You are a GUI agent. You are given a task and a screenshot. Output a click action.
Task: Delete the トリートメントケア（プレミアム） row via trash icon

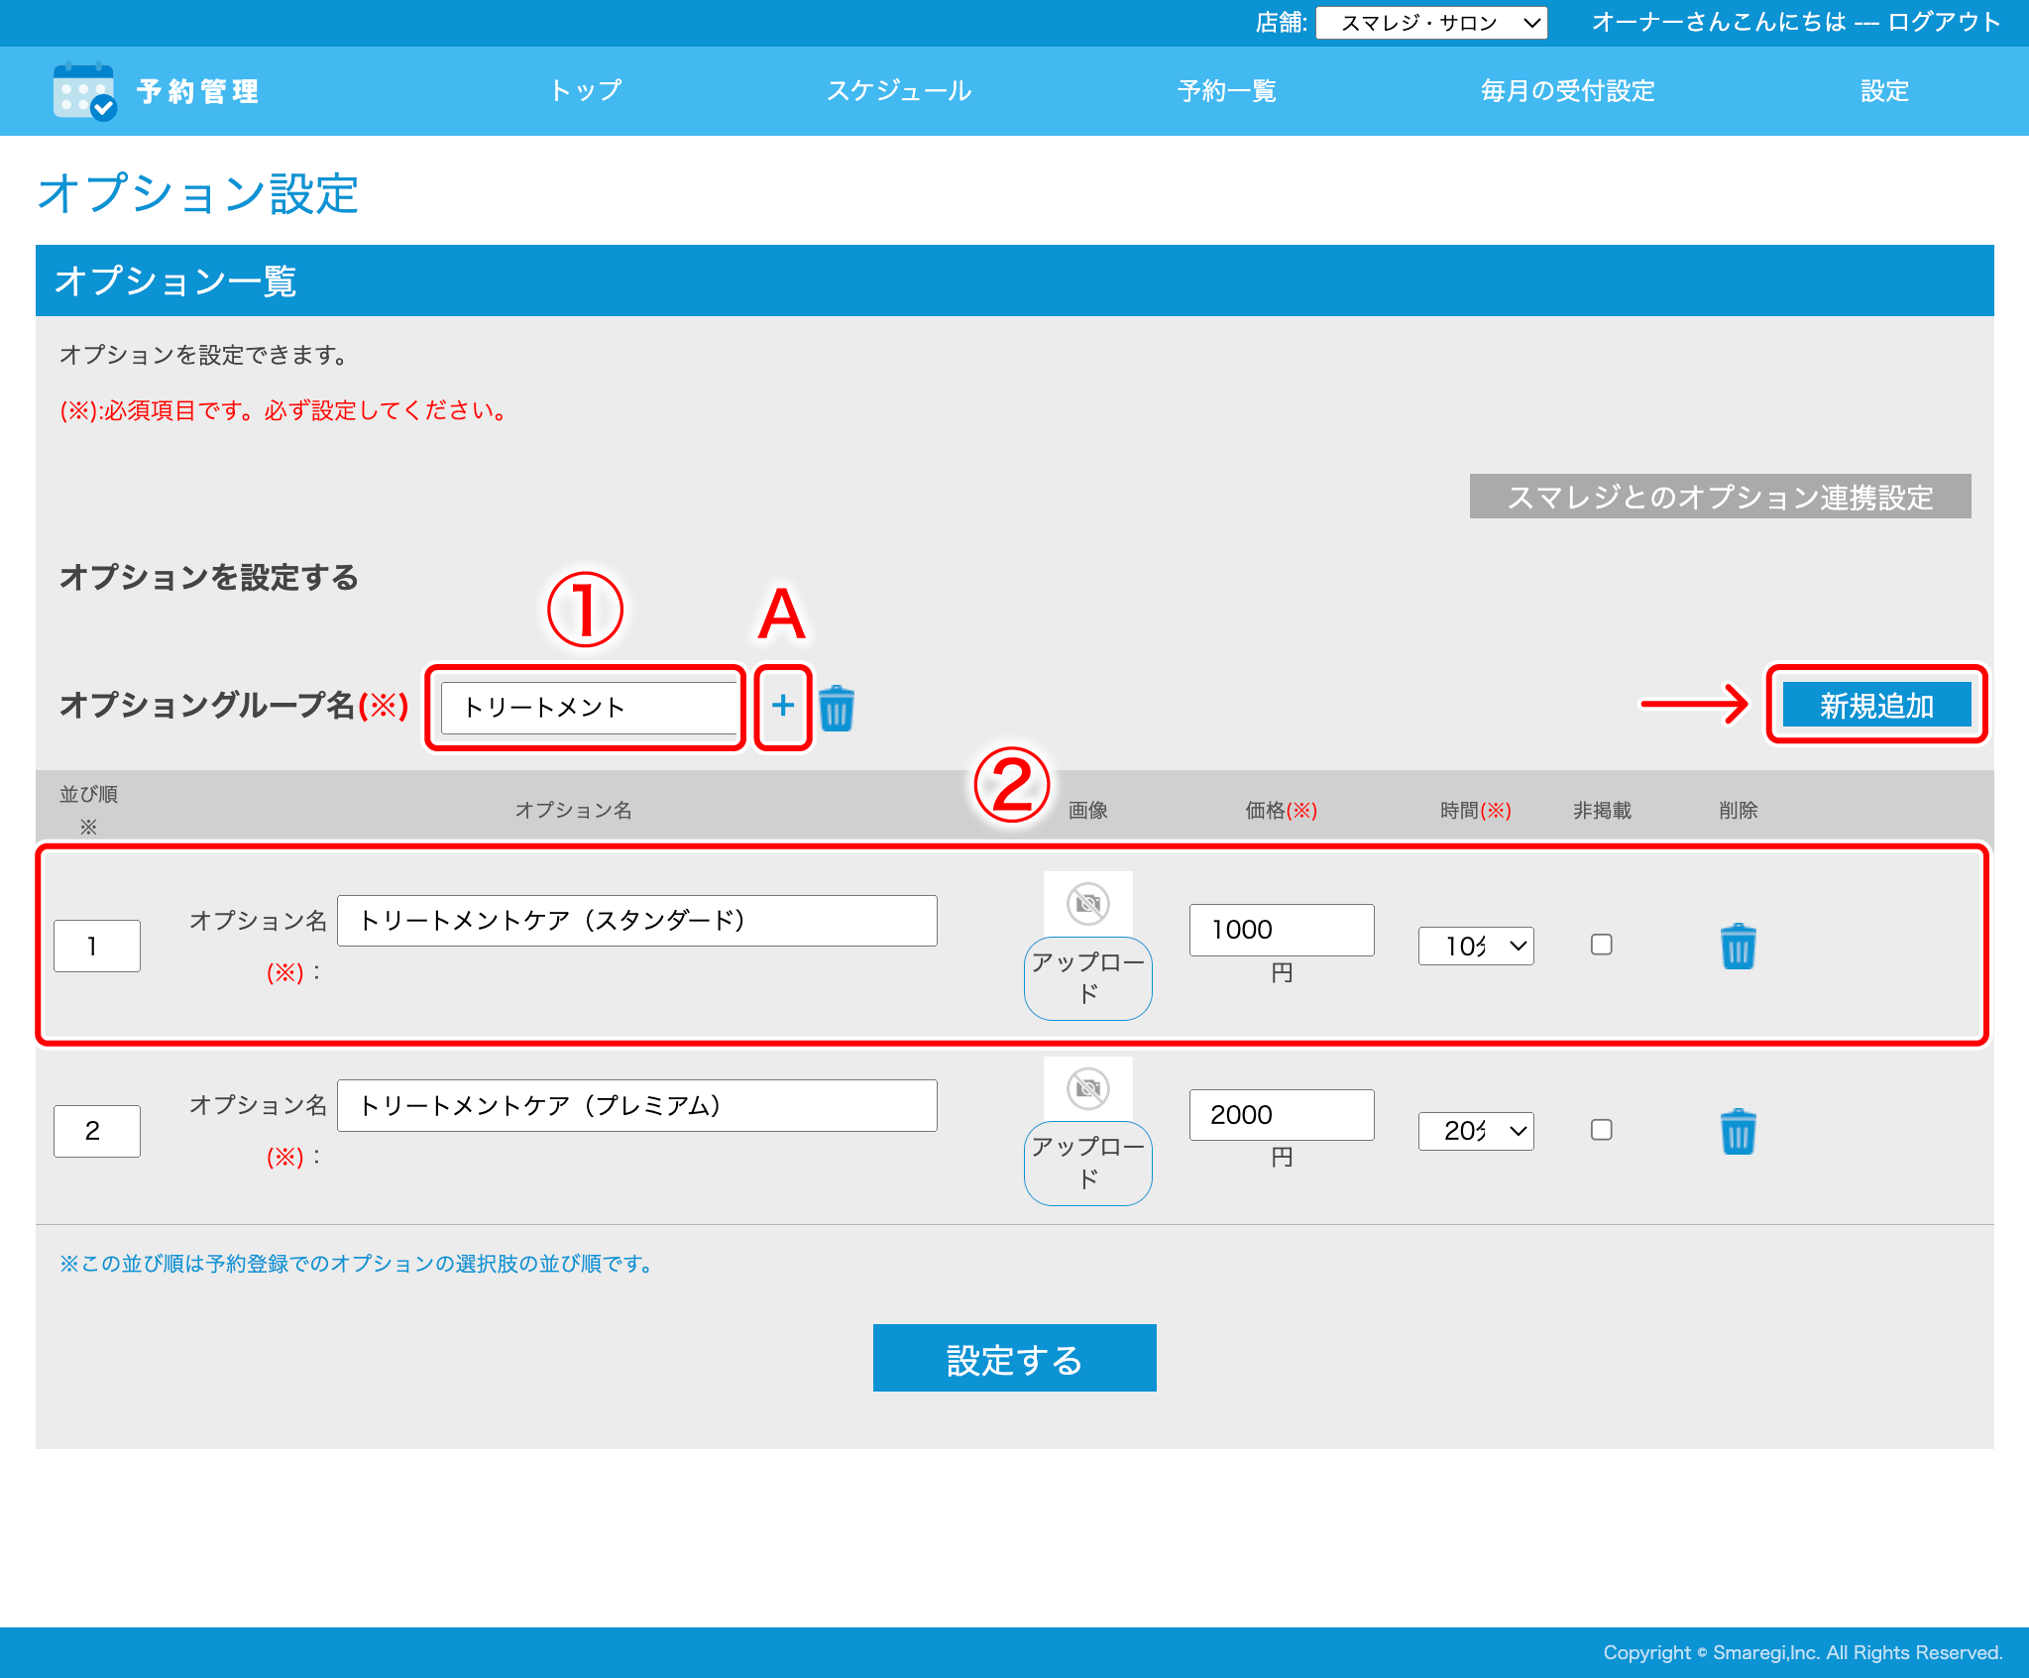[1739, 1130]
